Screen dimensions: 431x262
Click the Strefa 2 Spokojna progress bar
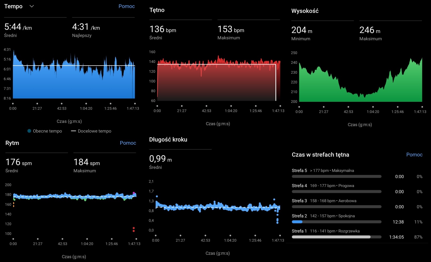coord(336,222)
